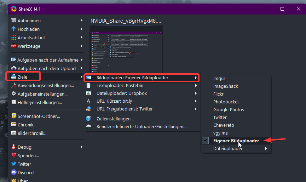Image resolution: width=306 pixels, height=182 pixels.
Task: Open Hotkeyeinstellungen... settings
Action: pos(40,102)
